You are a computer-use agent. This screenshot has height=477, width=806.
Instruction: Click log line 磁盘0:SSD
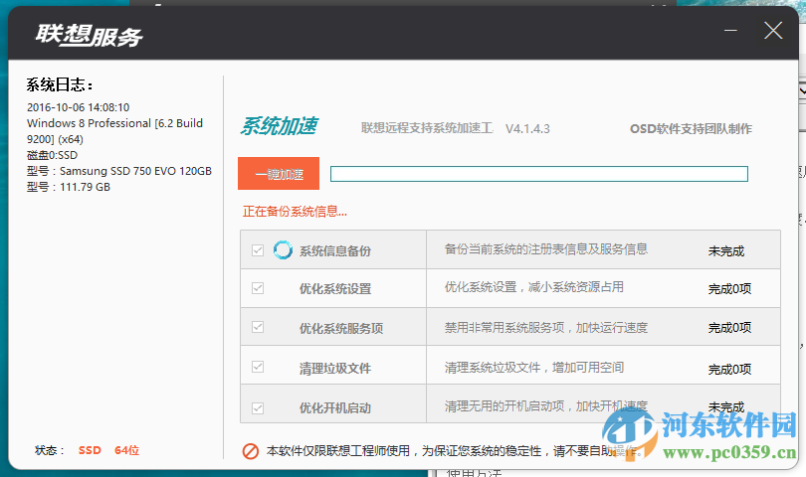click(x=52, y=155)
